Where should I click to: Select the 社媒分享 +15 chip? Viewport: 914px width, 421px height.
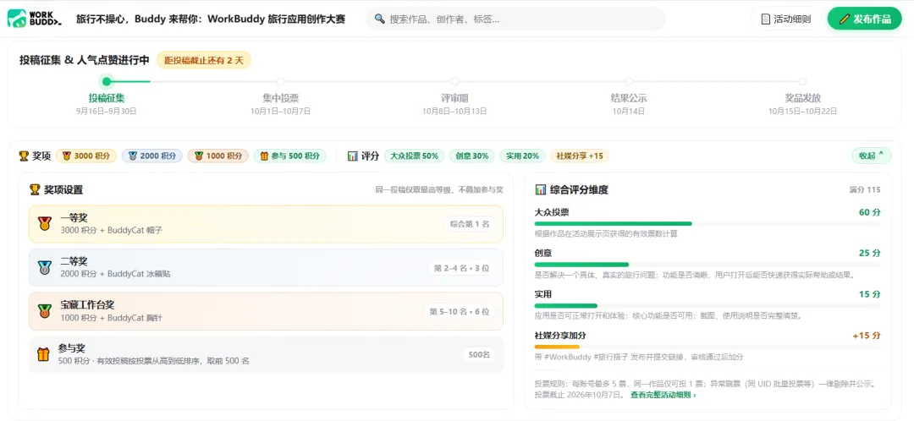point(580,156)
